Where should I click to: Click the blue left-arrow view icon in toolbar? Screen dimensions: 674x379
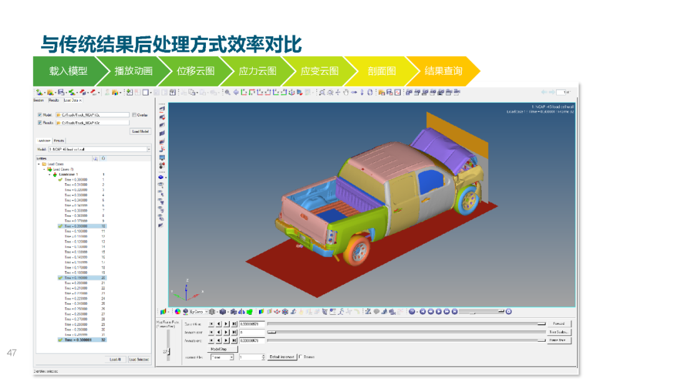(x=236, y=92)
